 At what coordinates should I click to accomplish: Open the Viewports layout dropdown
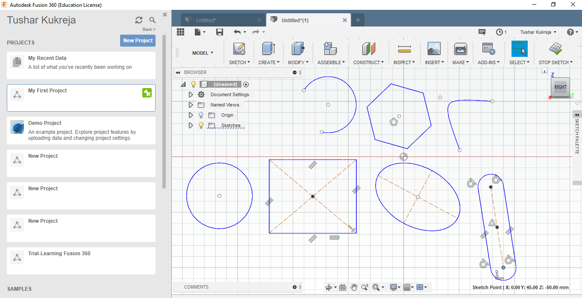[421, 287]
